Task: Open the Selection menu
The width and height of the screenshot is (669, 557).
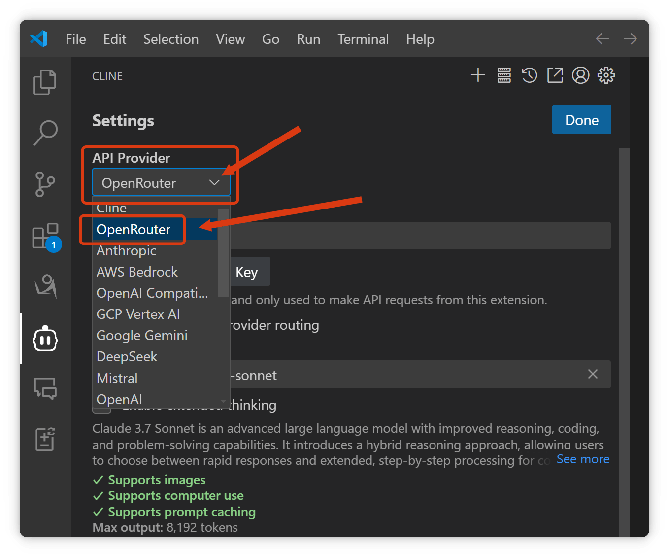Action: coord(171,39)
